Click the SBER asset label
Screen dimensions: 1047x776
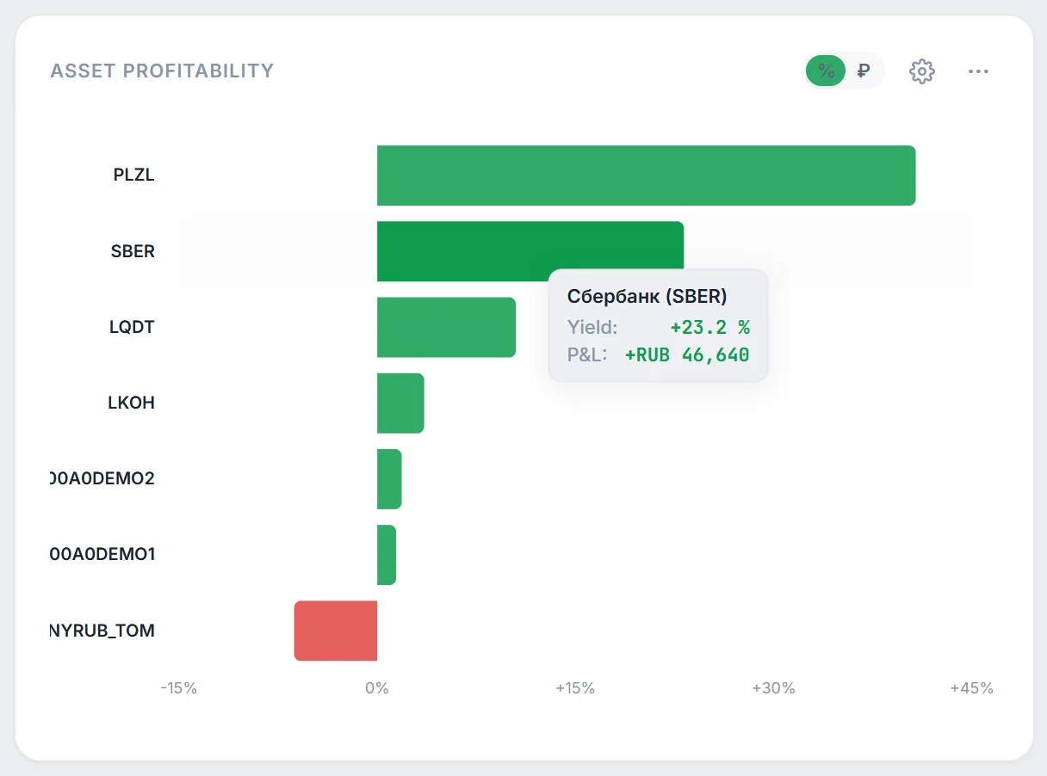pos(133,251)
